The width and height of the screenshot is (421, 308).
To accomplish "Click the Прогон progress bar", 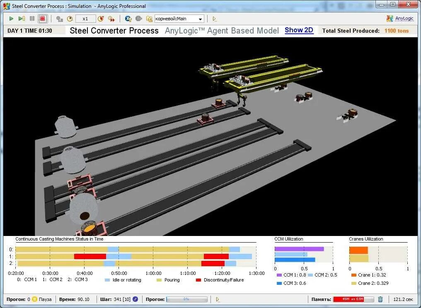I will click(x=187, y=299).
